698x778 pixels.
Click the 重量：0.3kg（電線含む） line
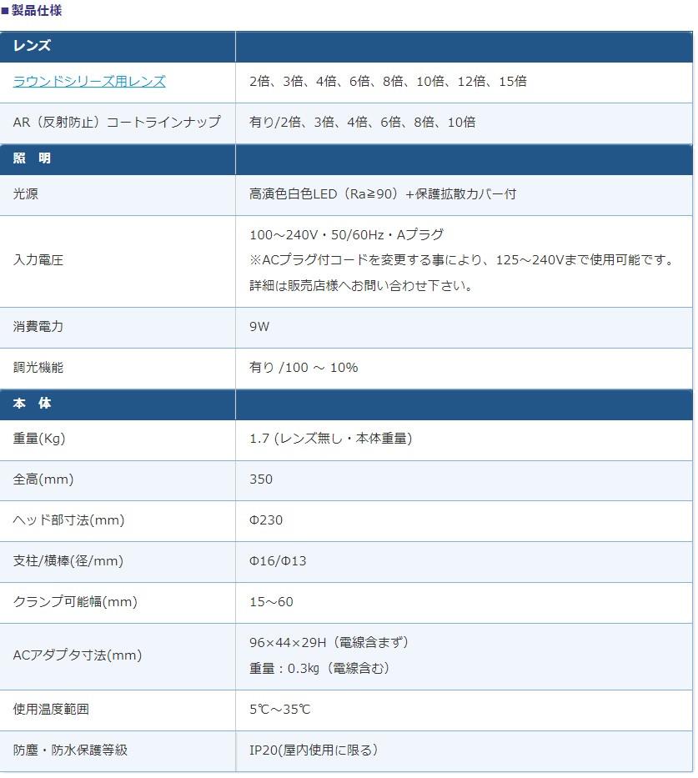coord(319,668)
